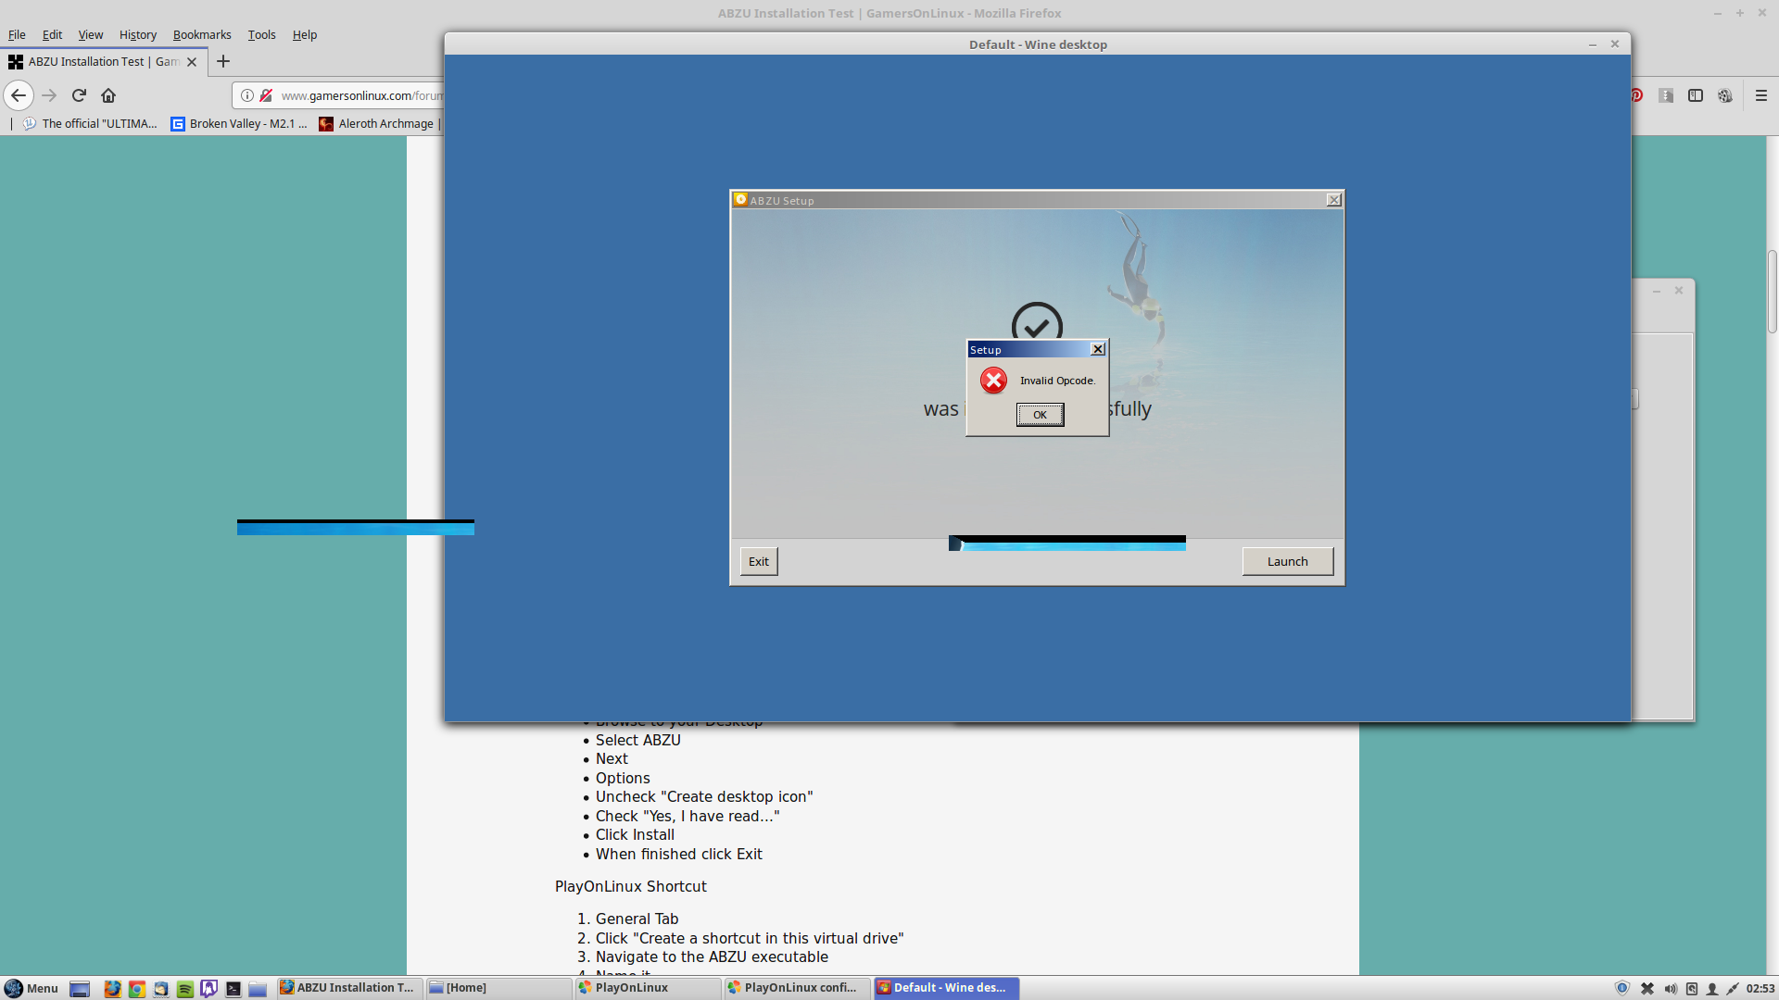Click the Exit button in ABZU Setup
The image size is (1779, 1000).
[758, 561]
